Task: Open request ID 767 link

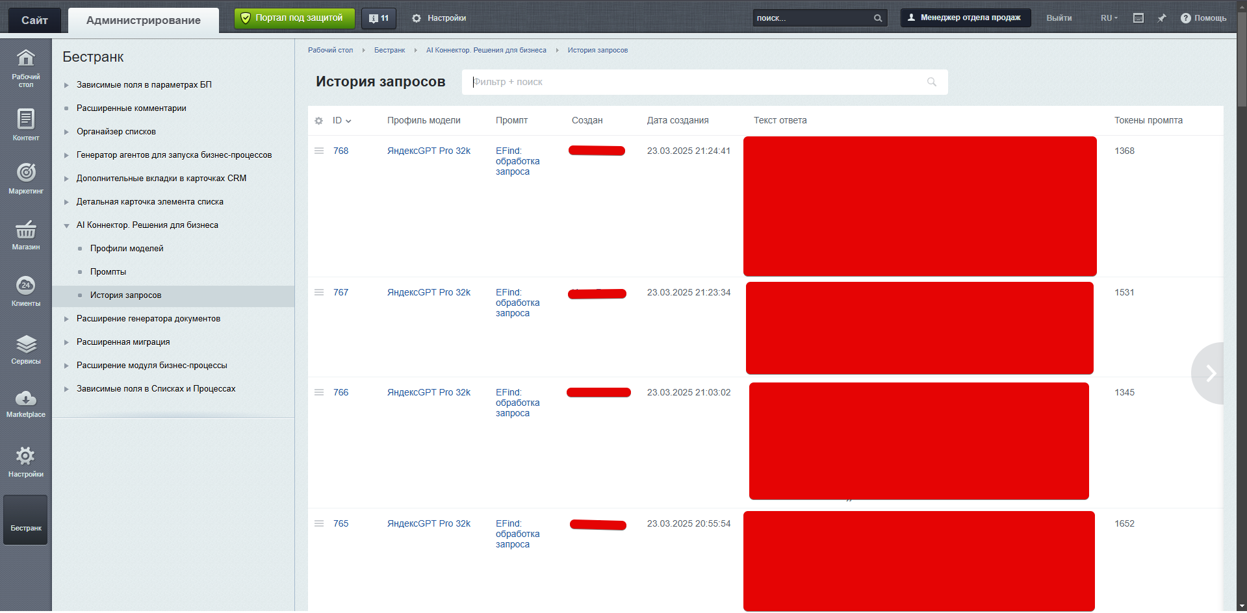Action: (341, 293)
